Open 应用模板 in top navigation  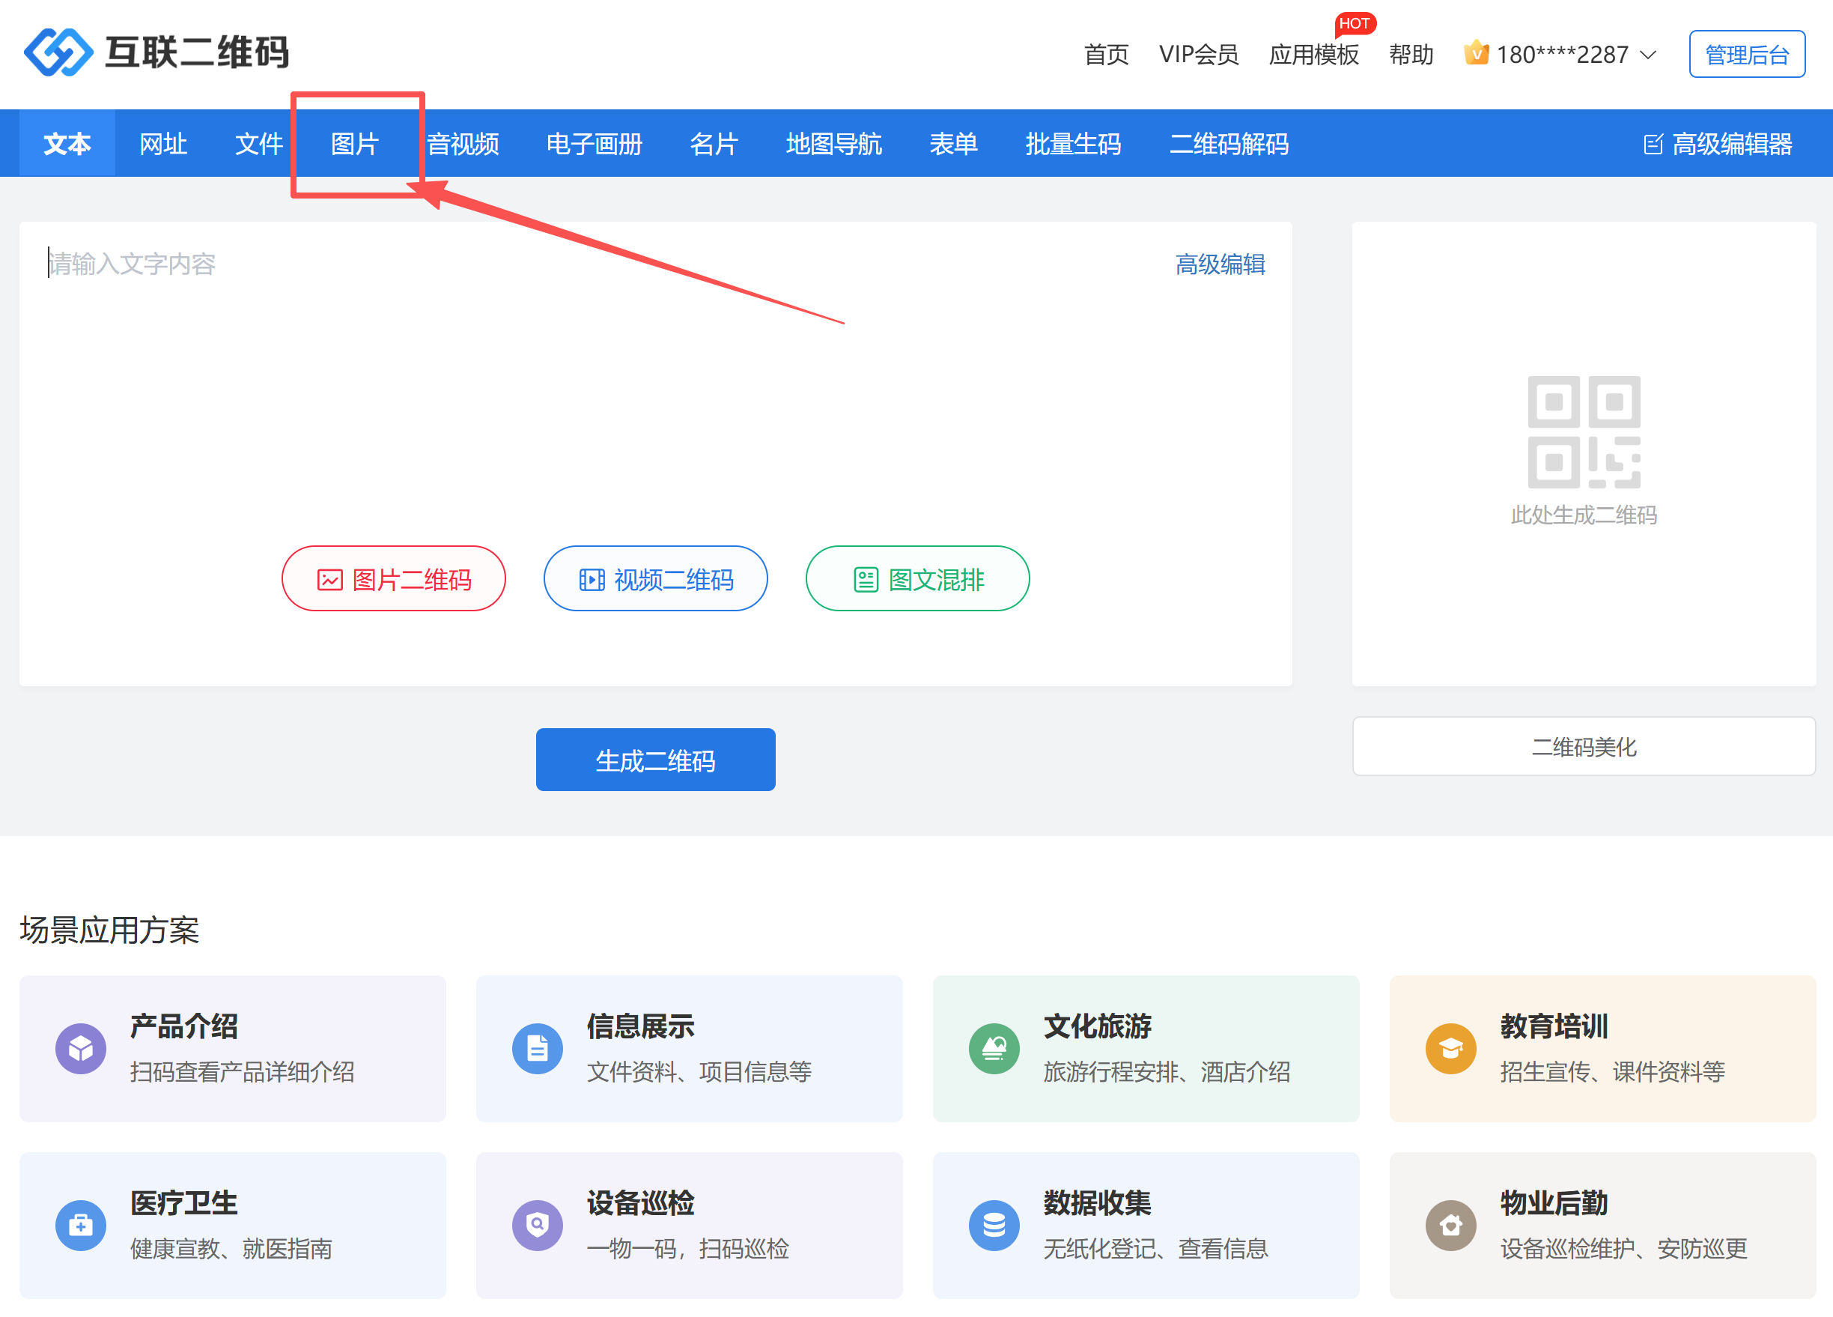1314,55
